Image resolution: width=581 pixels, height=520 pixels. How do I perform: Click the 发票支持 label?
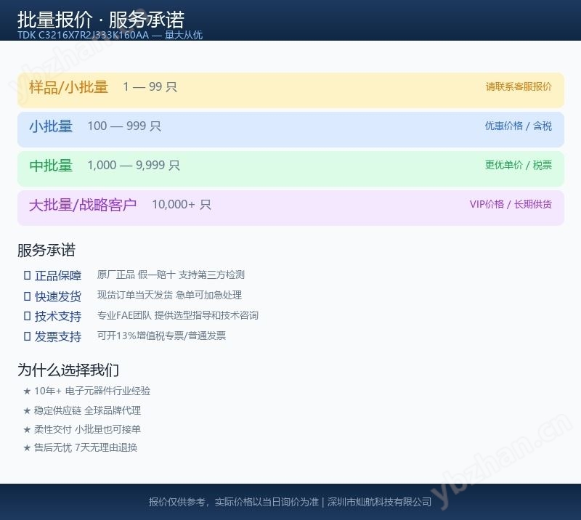[58, 336]
